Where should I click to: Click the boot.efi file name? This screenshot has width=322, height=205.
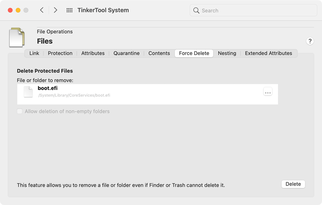click(x=48, y=88)
